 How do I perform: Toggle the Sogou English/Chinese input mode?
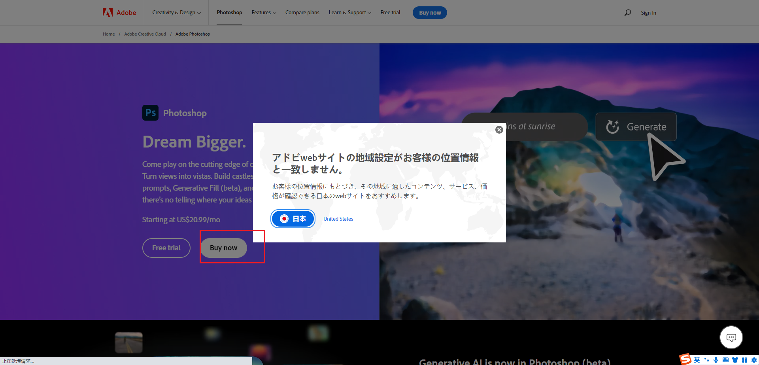[697, 360]
